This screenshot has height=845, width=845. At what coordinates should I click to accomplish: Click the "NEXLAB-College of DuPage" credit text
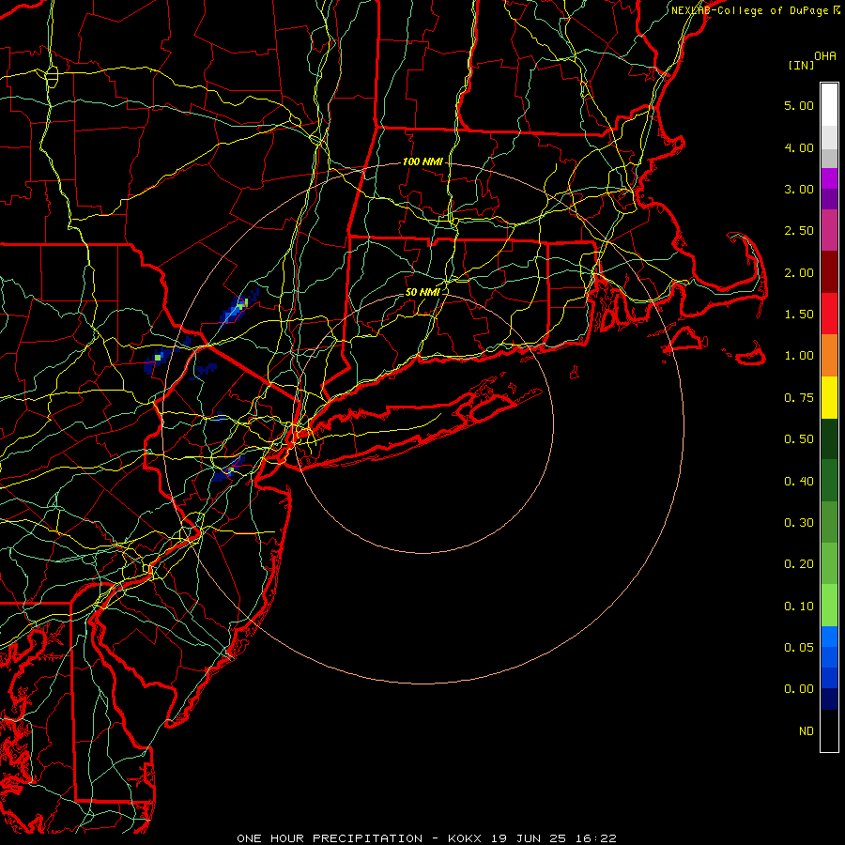(749, 10)
